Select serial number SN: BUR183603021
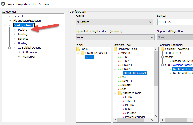The width and height of the screenshot is (193, 125). pyautogui.click(x=135, y=73)
